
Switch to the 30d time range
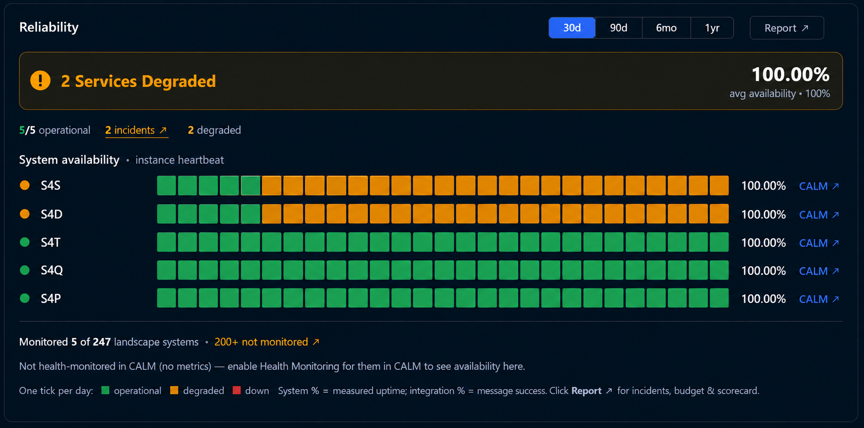572,28
